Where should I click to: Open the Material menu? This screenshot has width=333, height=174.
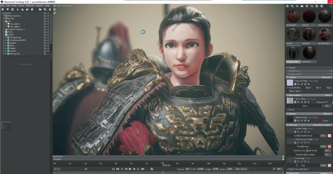point(30,5)
